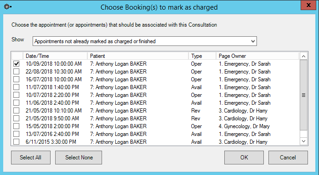Click the scrollbar up arrow
Image resolution: width=319 pixels, height=175 pixels.
coord(303,56)
